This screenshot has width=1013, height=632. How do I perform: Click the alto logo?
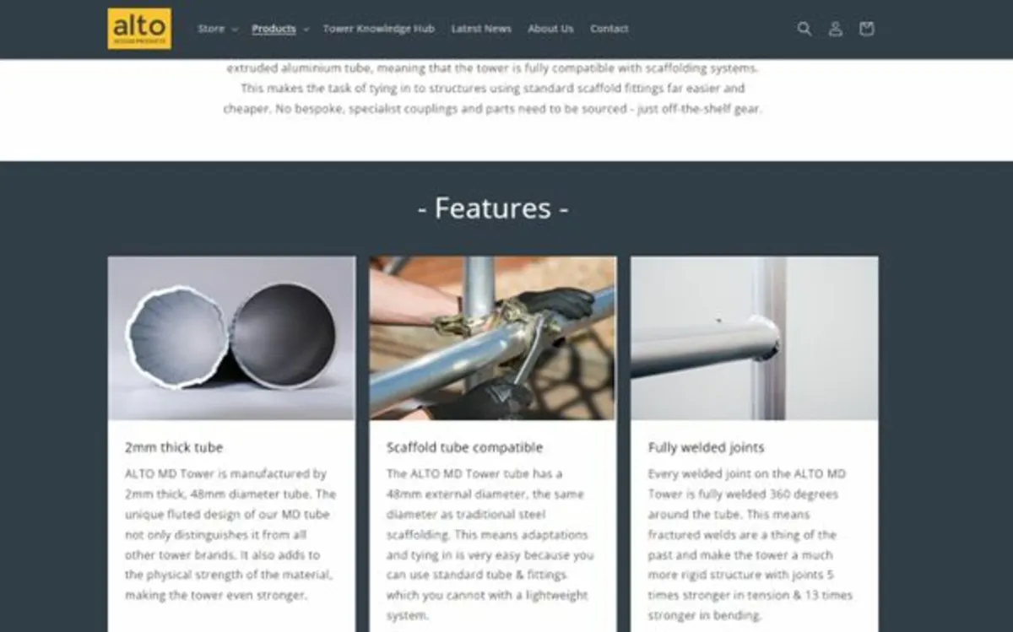tap(139, 29)
